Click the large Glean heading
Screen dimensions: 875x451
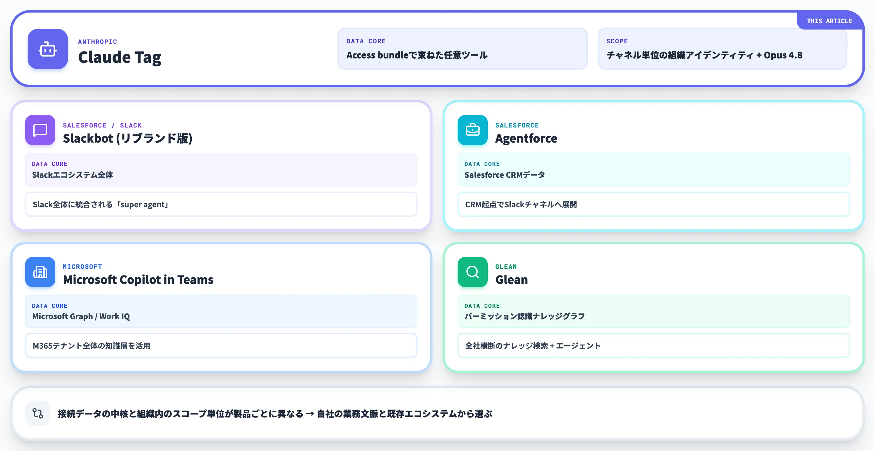pyautogui.click(x=511, y=280)
